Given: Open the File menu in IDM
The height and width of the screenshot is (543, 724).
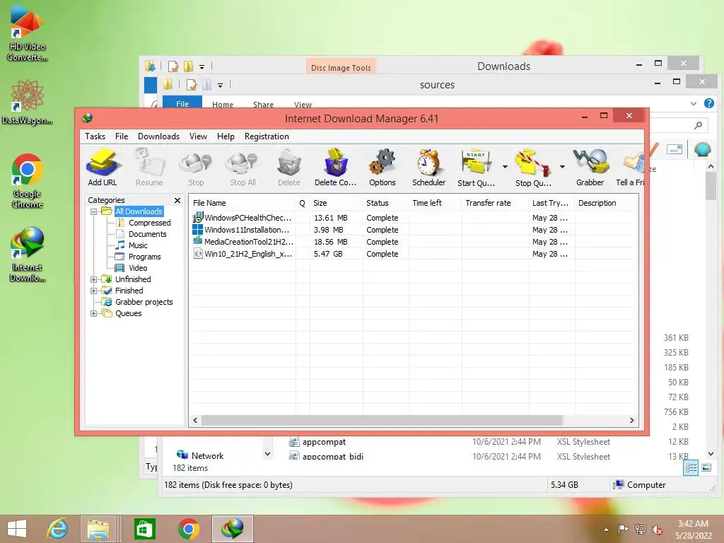Looking at the screenshot, I should pyautogui.click(x=122, y=136).
